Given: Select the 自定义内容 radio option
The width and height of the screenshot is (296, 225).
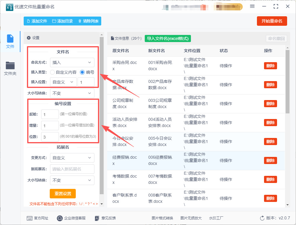Looking at the screenshot, I should pos(52,72).
